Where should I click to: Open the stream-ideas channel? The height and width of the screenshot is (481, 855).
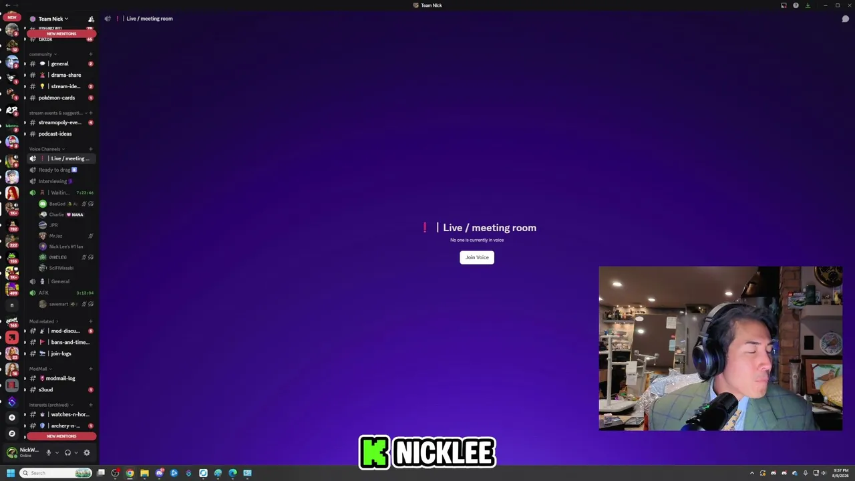pyautogui.click(x=61, y=86)
